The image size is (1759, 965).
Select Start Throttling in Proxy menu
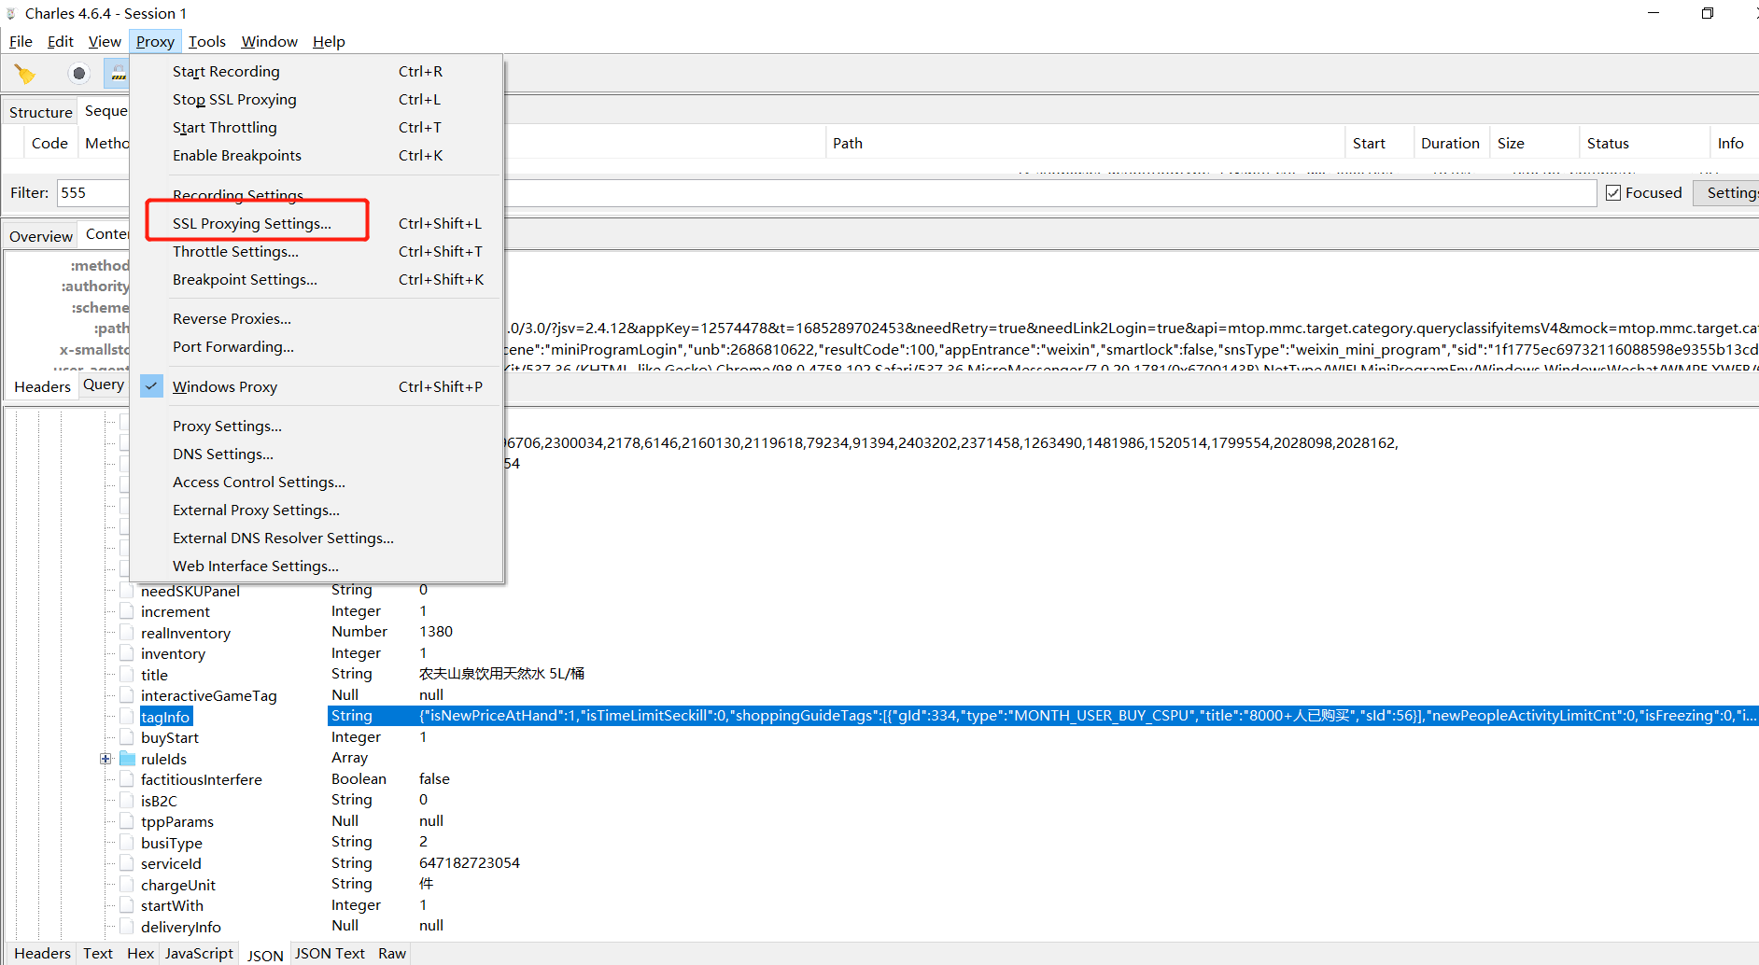(x=225, y=128)
